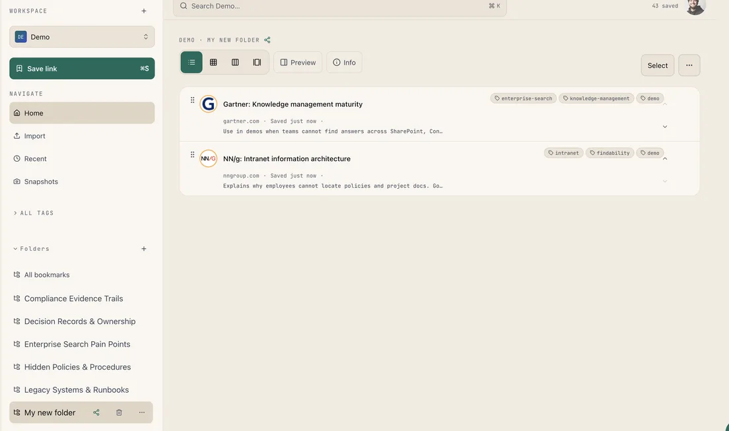Switch to list view

pos(191,62)
